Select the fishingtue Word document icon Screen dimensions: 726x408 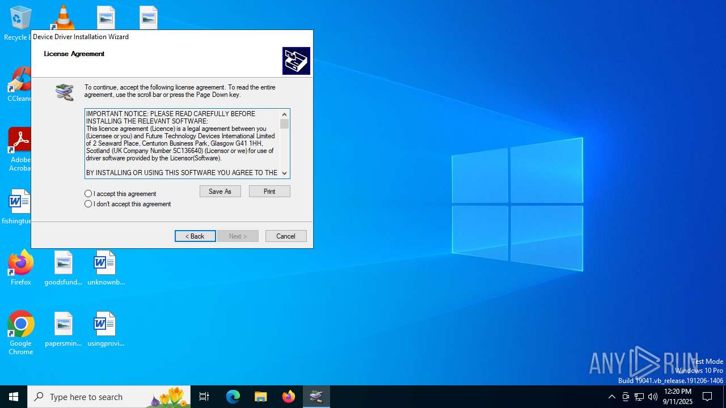[x=19, y=207]
